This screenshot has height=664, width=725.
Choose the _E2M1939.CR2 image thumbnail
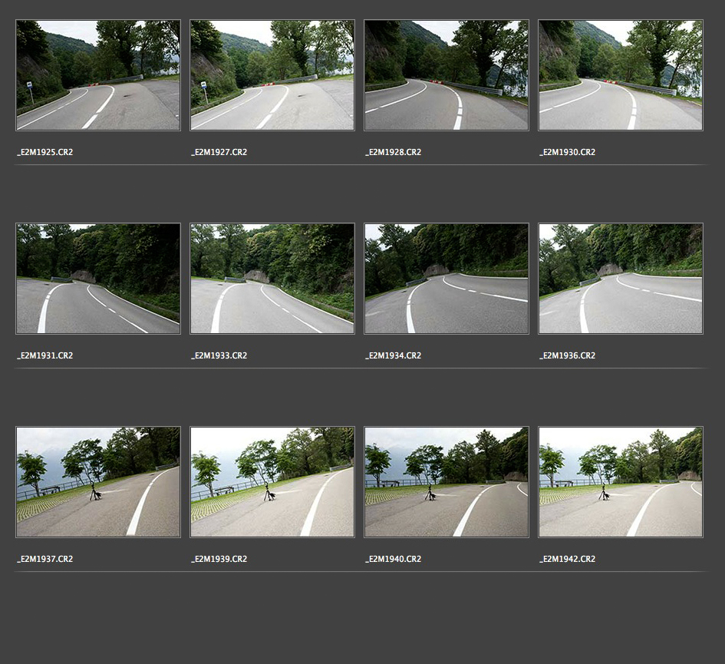pyautogui.click(x=272, y=482)
